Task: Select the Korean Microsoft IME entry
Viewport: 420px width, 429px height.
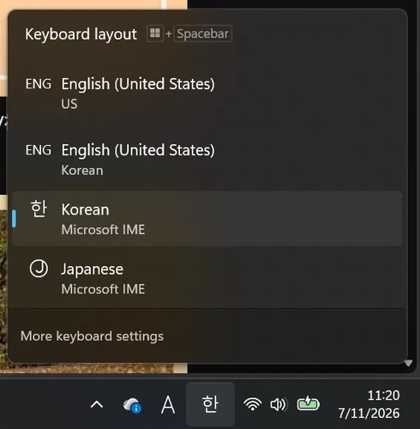Action: coord(207,219)
